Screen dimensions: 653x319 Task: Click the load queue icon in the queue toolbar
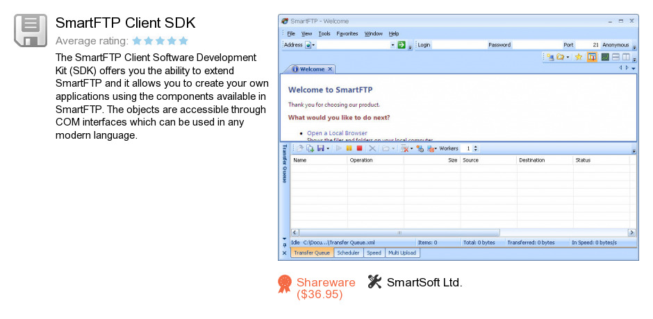pos(300,148)
